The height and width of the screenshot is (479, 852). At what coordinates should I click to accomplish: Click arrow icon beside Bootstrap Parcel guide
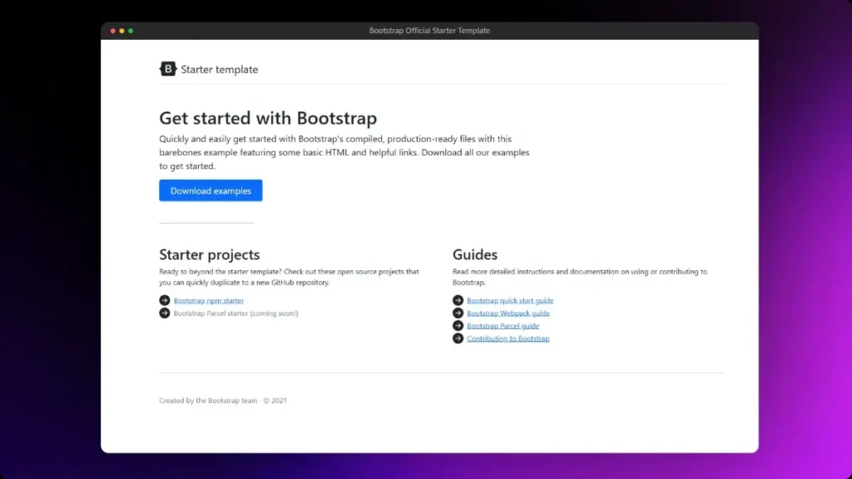458,325
